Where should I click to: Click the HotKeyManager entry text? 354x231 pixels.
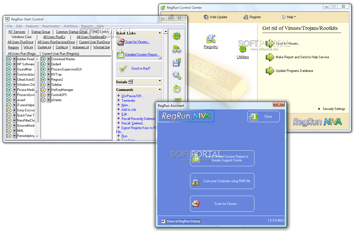point(62,90)
